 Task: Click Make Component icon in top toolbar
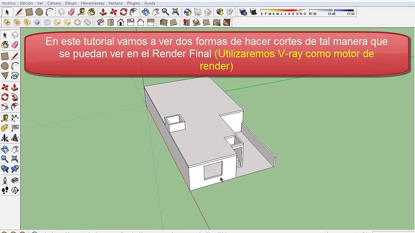62,12
